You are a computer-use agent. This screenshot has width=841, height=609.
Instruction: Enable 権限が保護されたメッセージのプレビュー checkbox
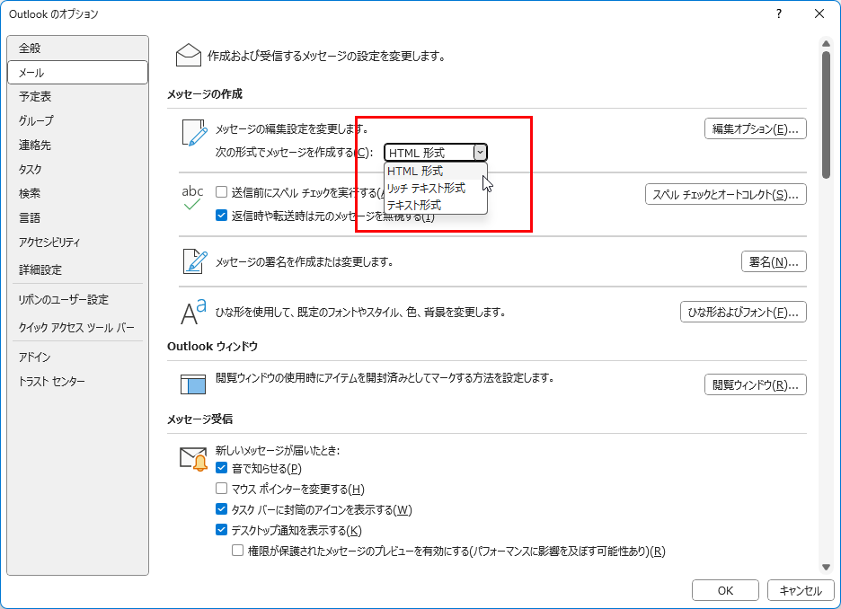(237, 551)
